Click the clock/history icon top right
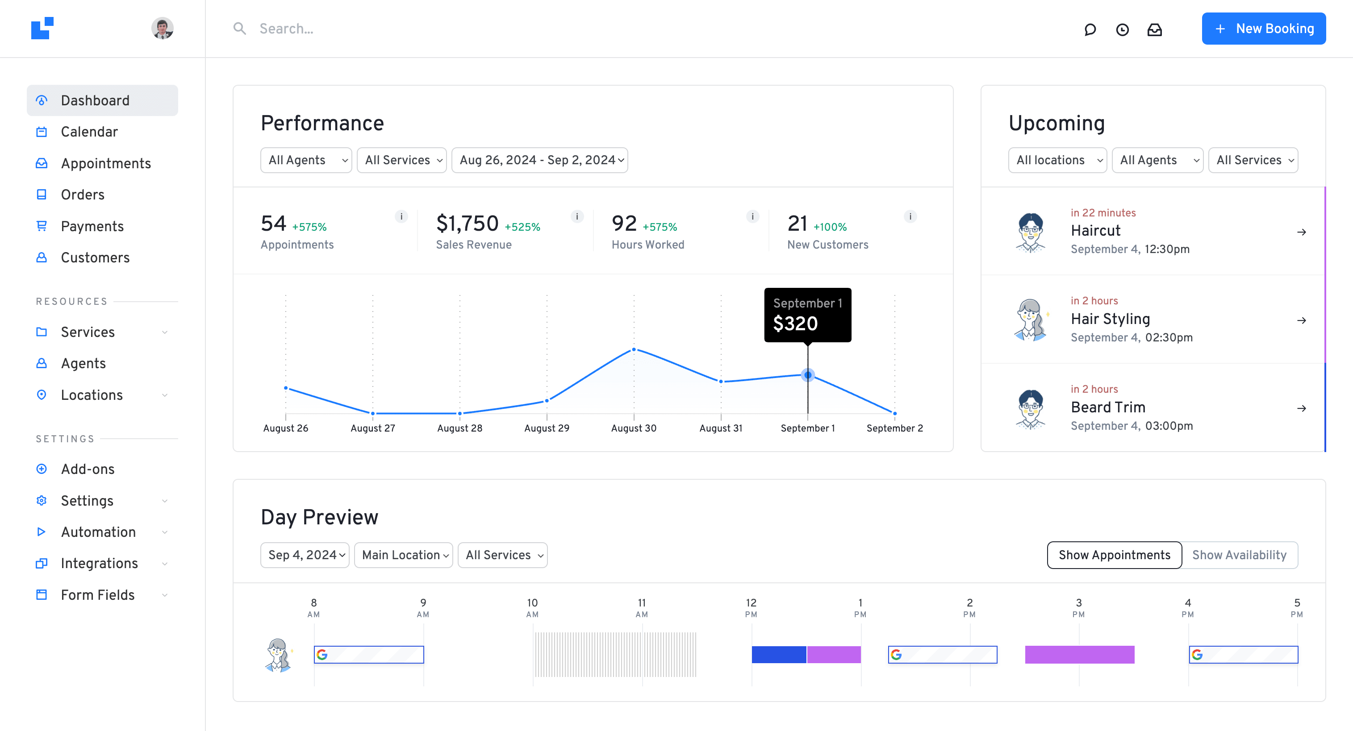The width and height of the screenshot is (1353, 731). [1123, 29]
